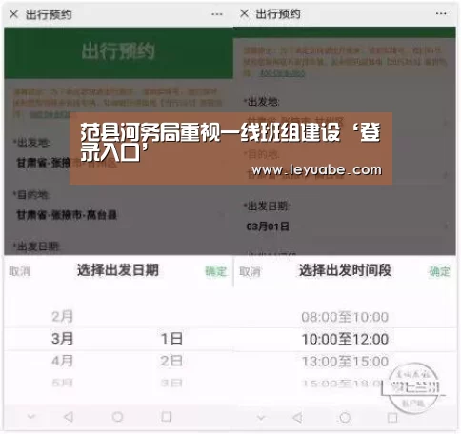Select 4月 in the month wheel

click(x=63, y=361)
